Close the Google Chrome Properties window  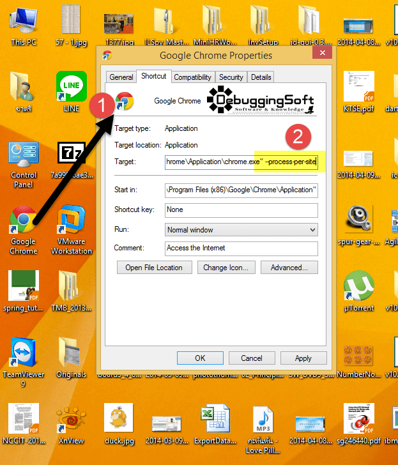click(x=322, y=53)
